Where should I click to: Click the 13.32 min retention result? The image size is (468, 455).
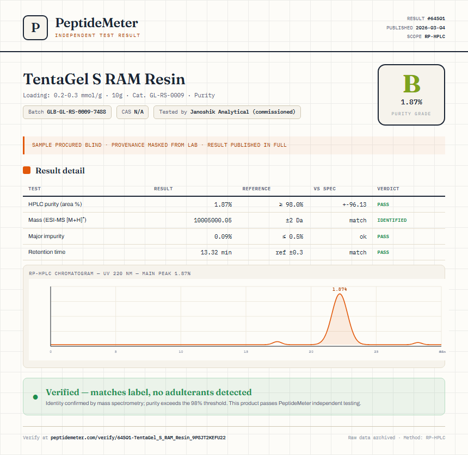(216, 252)
